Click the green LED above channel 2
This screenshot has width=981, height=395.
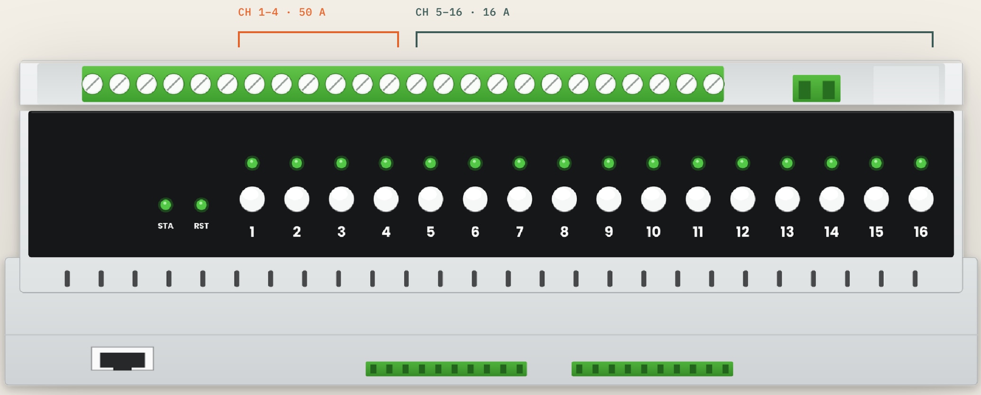(x=297, y=163)
